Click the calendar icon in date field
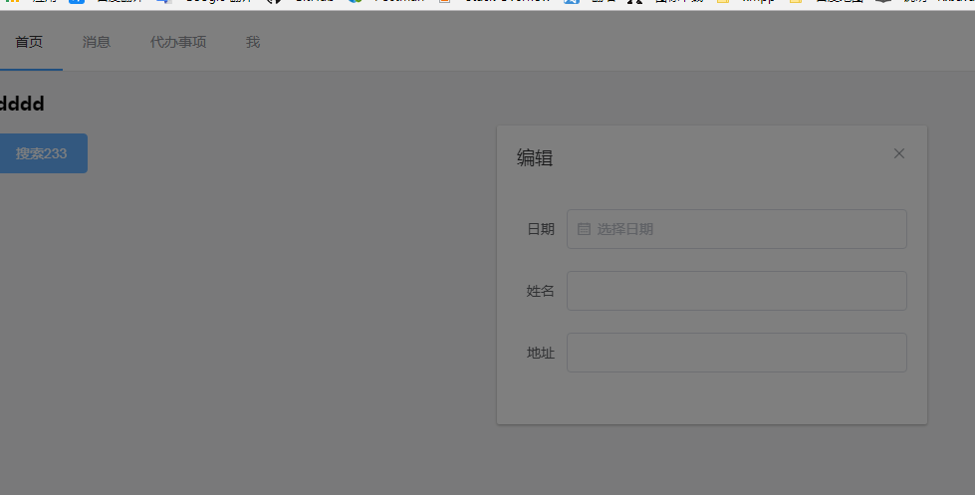The height and width of the screenshot is (495, 975). (x=584, y=229)
